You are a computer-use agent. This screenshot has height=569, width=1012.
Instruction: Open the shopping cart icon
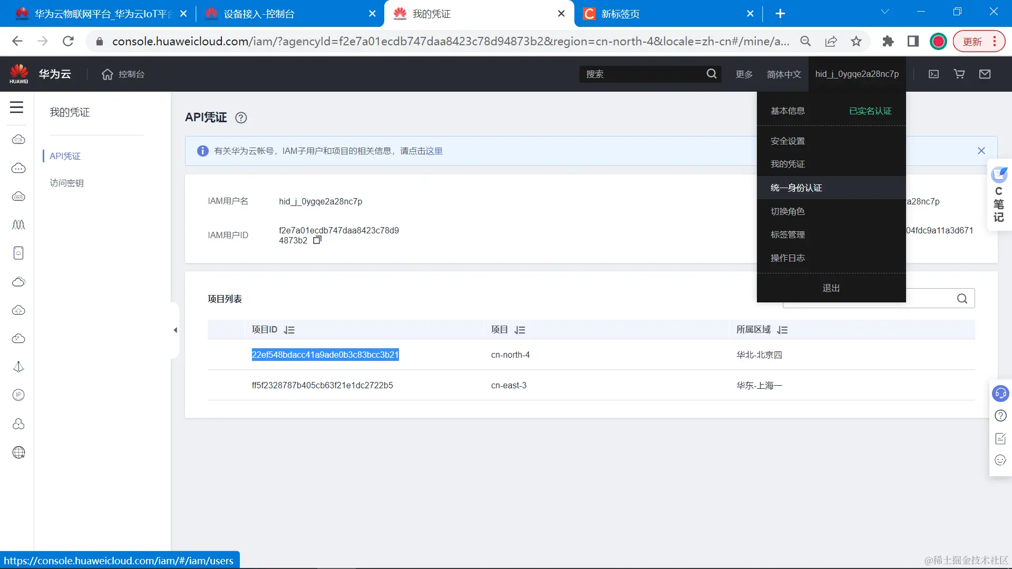pyautogui.click(x=959, y=74)
